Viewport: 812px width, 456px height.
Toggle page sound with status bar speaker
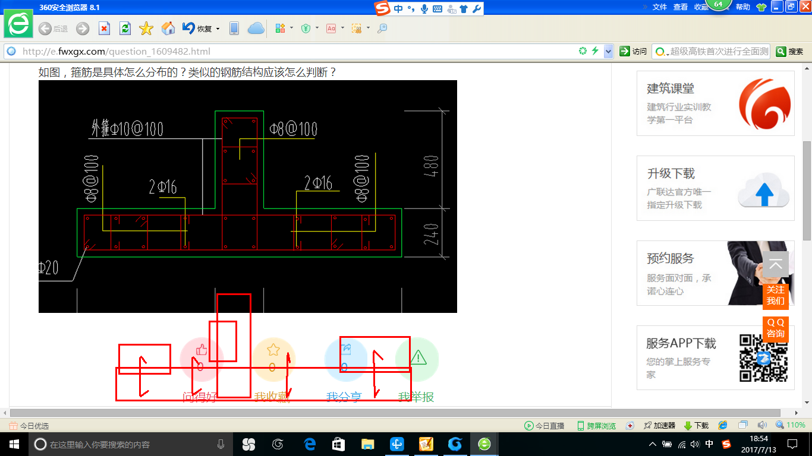pos(763,426)
